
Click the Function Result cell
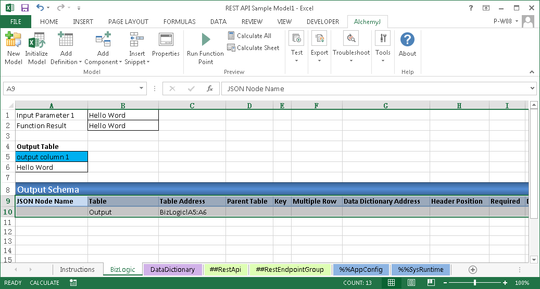pyautogui.click(x=52, y=125)
